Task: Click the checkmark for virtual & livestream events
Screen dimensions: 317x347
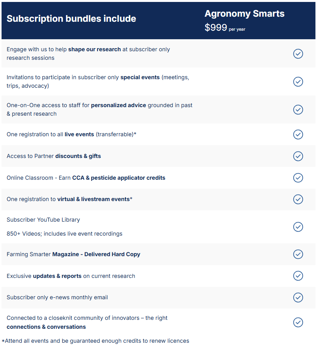Action: (298, 199)
